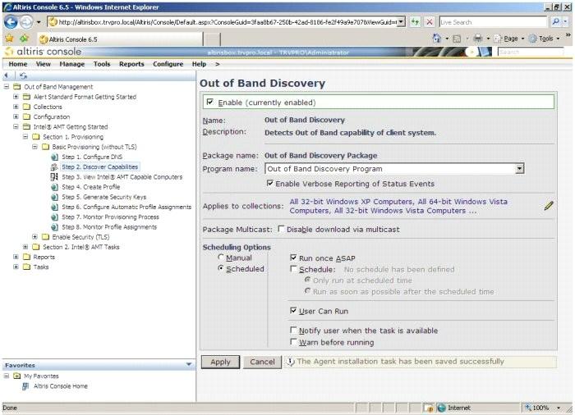Check Disable download via multicast

[281, 229]
